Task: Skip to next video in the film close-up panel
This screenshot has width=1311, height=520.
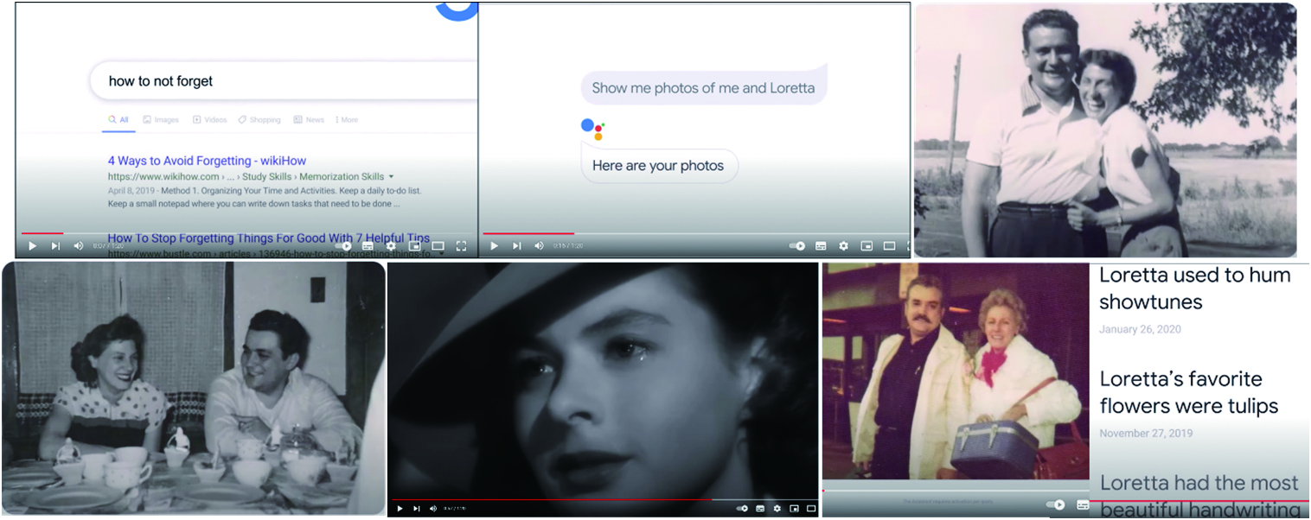Action: click(x=416, y=508)
